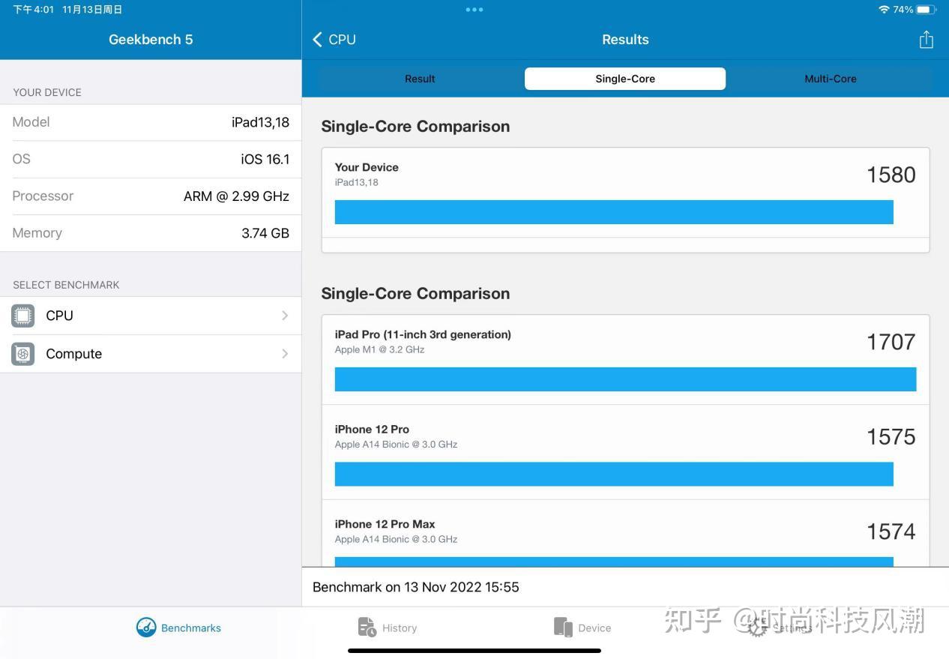Screen dimensions: 949x659
Task: Keep Single-Core comparison selected
Action: point(625,78)
